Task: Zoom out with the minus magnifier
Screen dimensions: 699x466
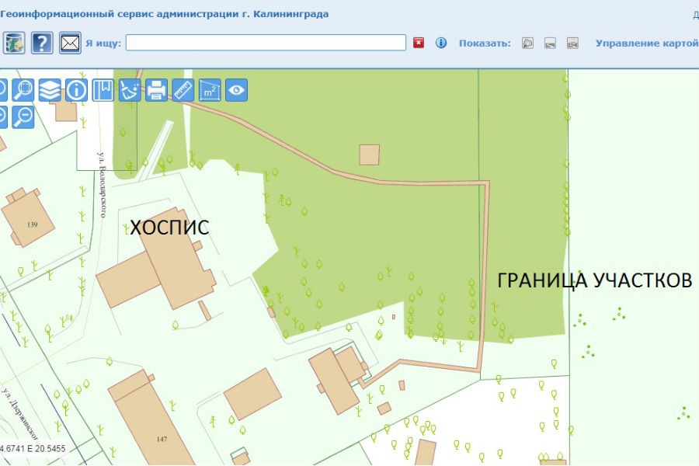Action: tap(23, 116)
